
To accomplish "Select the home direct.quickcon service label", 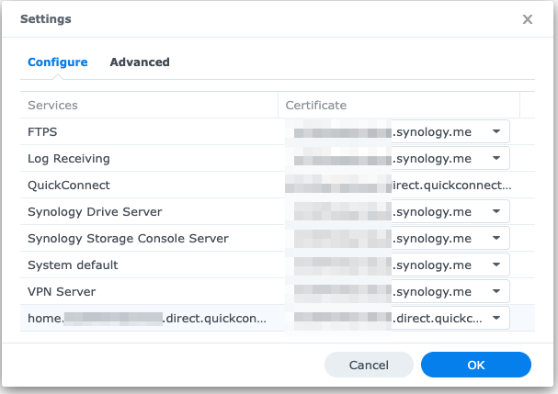I will point(147,319).
